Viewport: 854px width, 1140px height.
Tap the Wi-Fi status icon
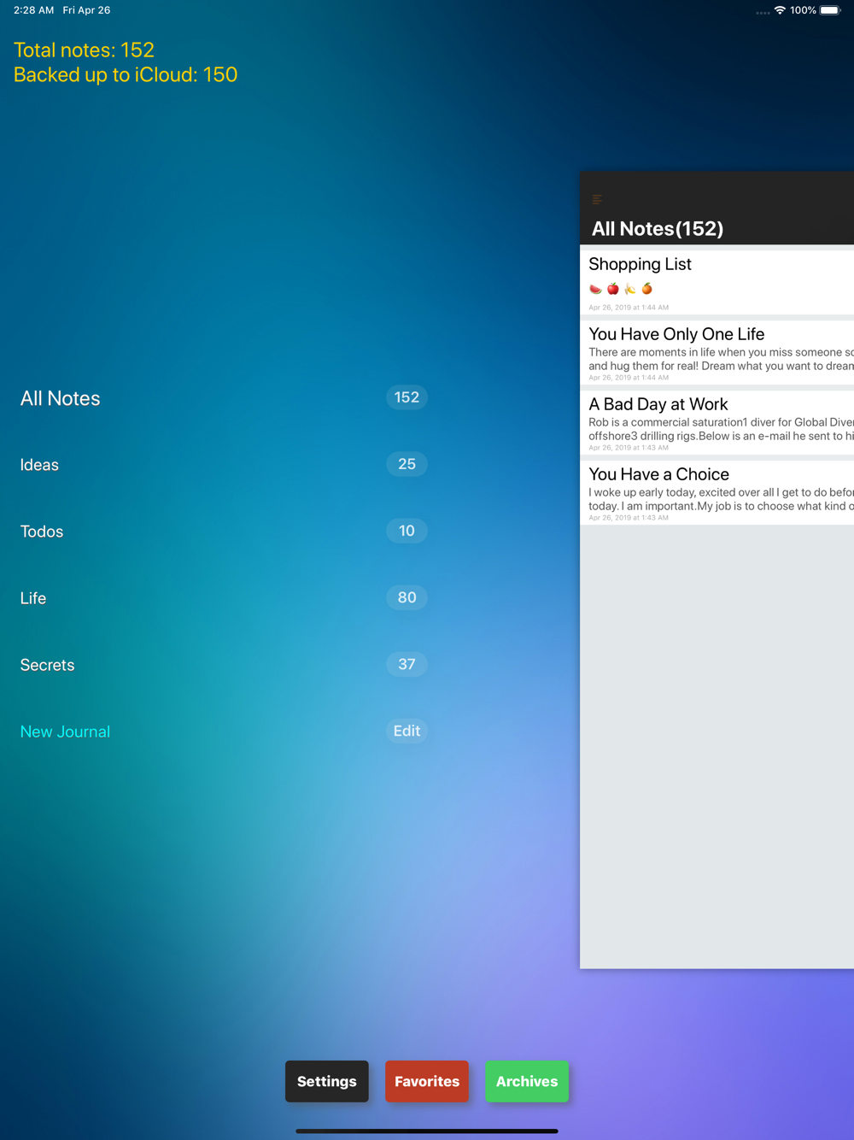click(780, 10)
